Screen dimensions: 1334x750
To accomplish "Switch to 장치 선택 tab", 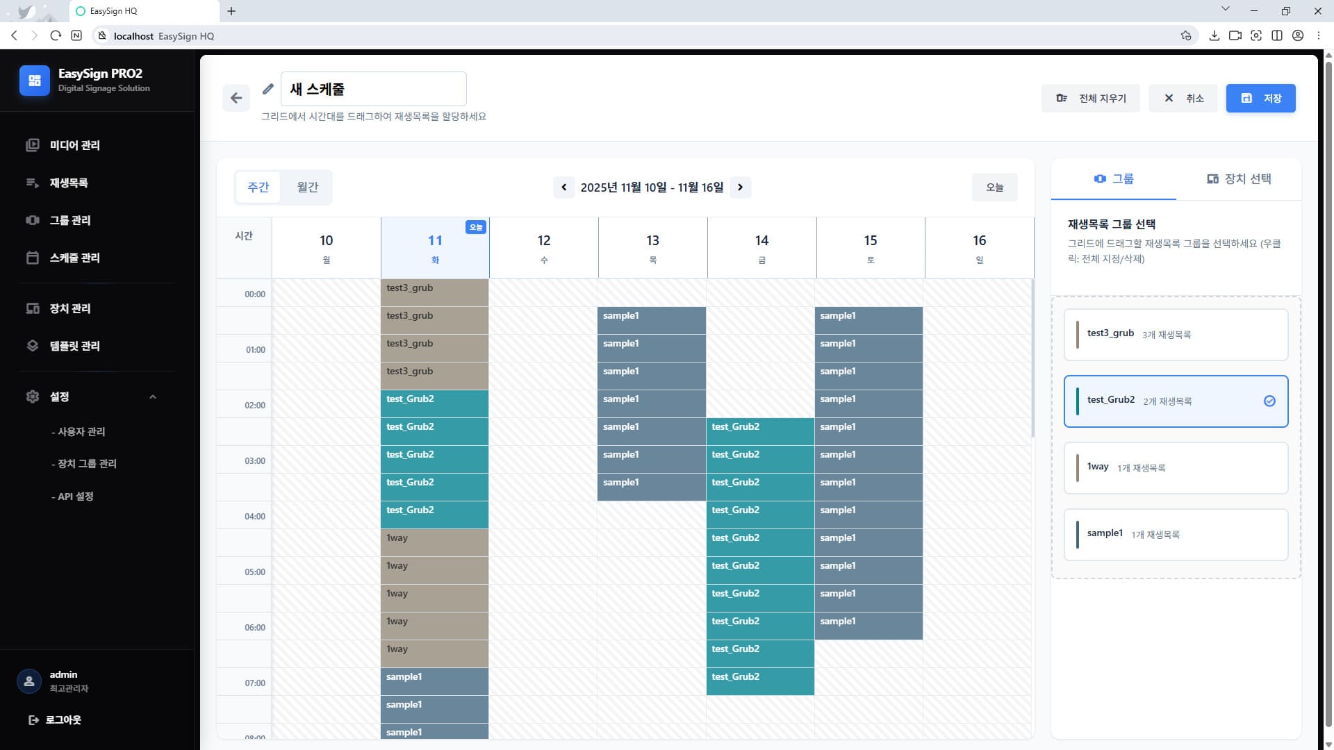I will coord(1239,179).
